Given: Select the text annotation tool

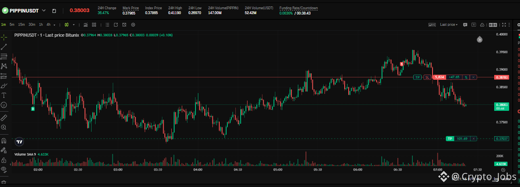Looking at the screenshot, I should point(4,95).
